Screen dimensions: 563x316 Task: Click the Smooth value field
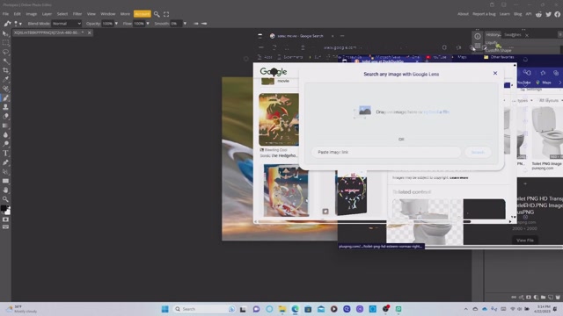176,24
